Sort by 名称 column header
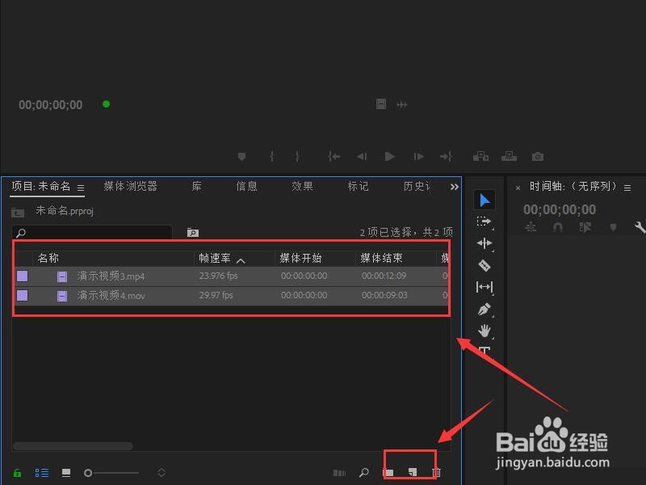 pyautogui.click(x=48, y=258)
